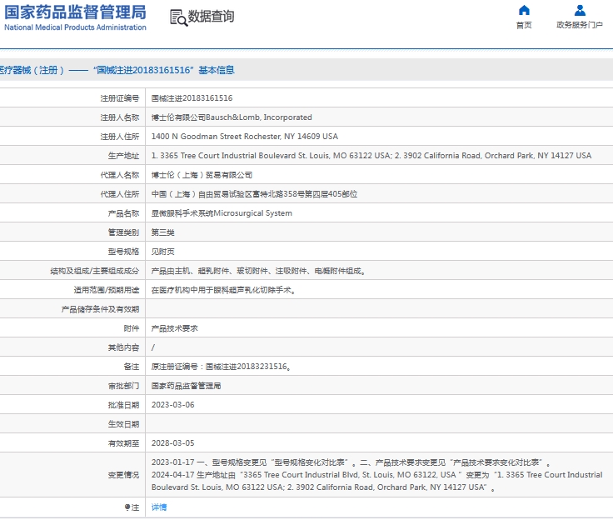Open the 详情 link in 注 row
Viewport: 613px width, 520px height.
click(159, 507)
